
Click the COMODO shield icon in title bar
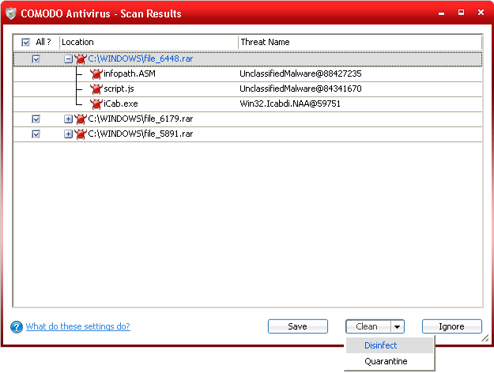(x=11, y=13)
